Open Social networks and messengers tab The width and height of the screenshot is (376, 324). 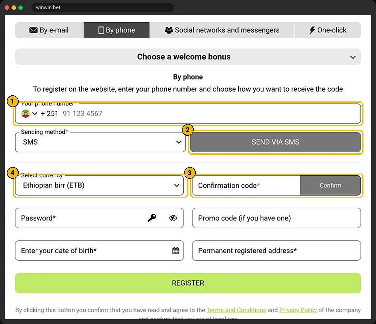tap(222, 30)
